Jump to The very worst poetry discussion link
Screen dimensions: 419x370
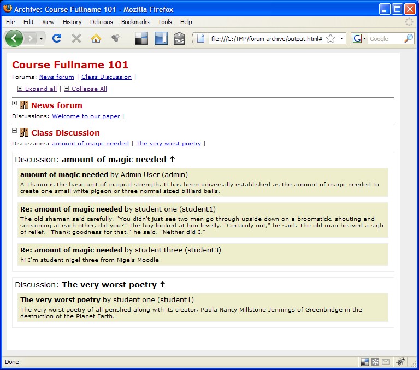point(168,143)
